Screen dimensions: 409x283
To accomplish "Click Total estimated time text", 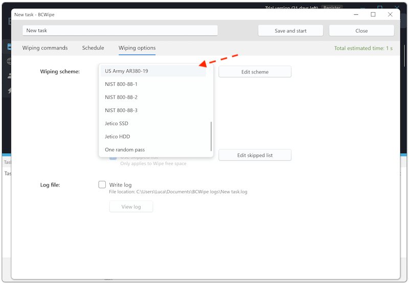I will coord(363,48).
